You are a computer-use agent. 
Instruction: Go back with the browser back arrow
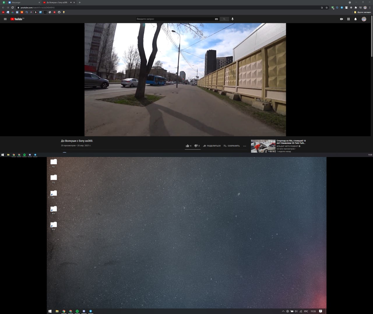click(3, 8)
